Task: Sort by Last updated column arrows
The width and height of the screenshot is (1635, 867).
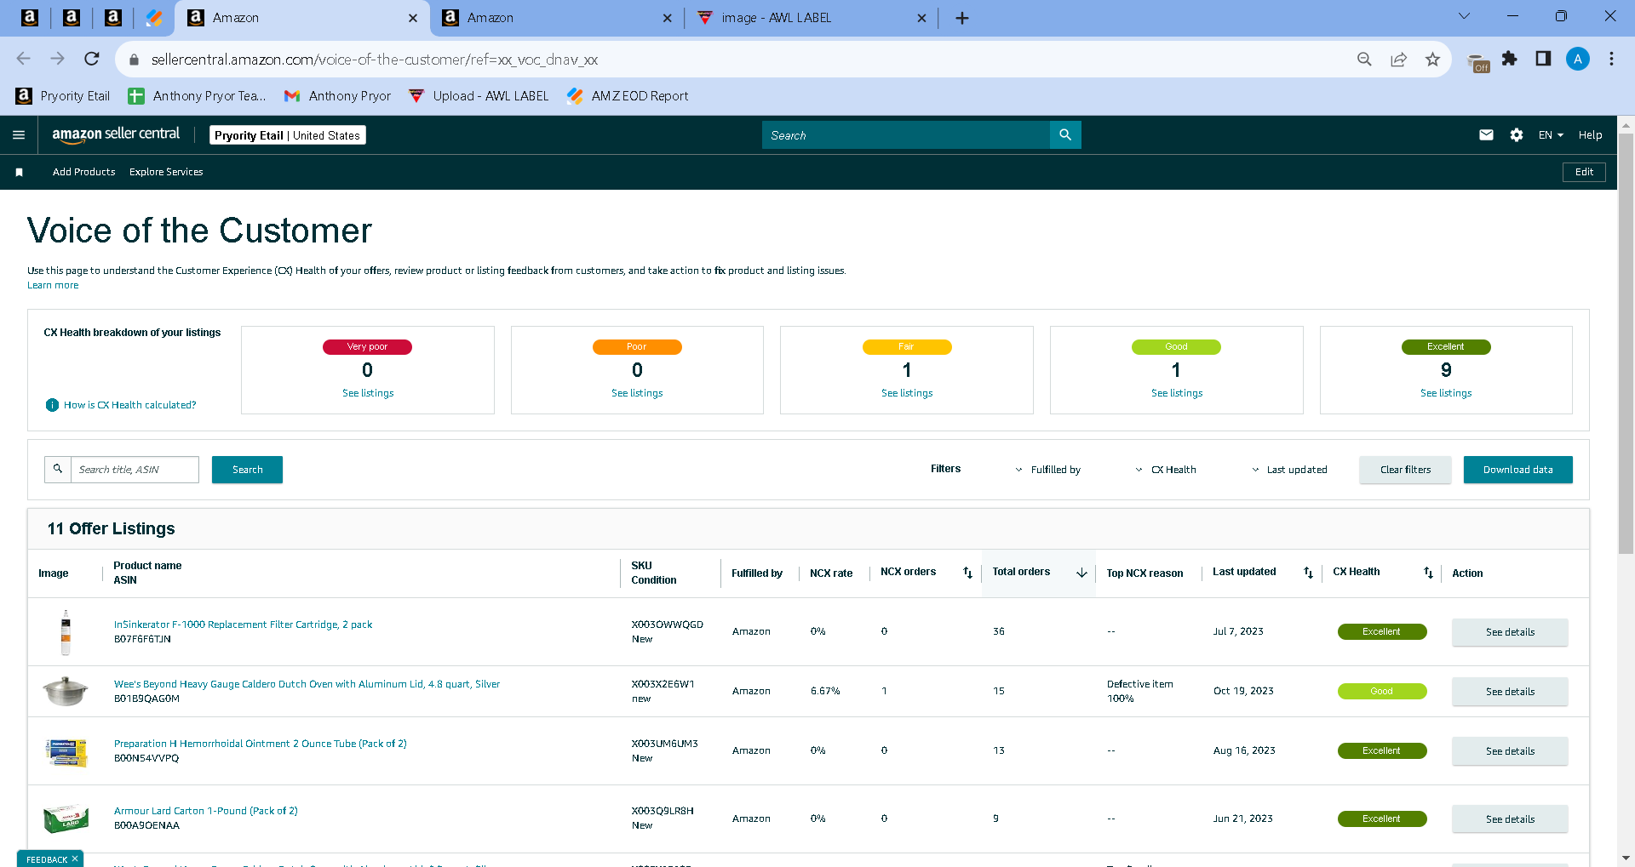Action: pos(1308,573)
